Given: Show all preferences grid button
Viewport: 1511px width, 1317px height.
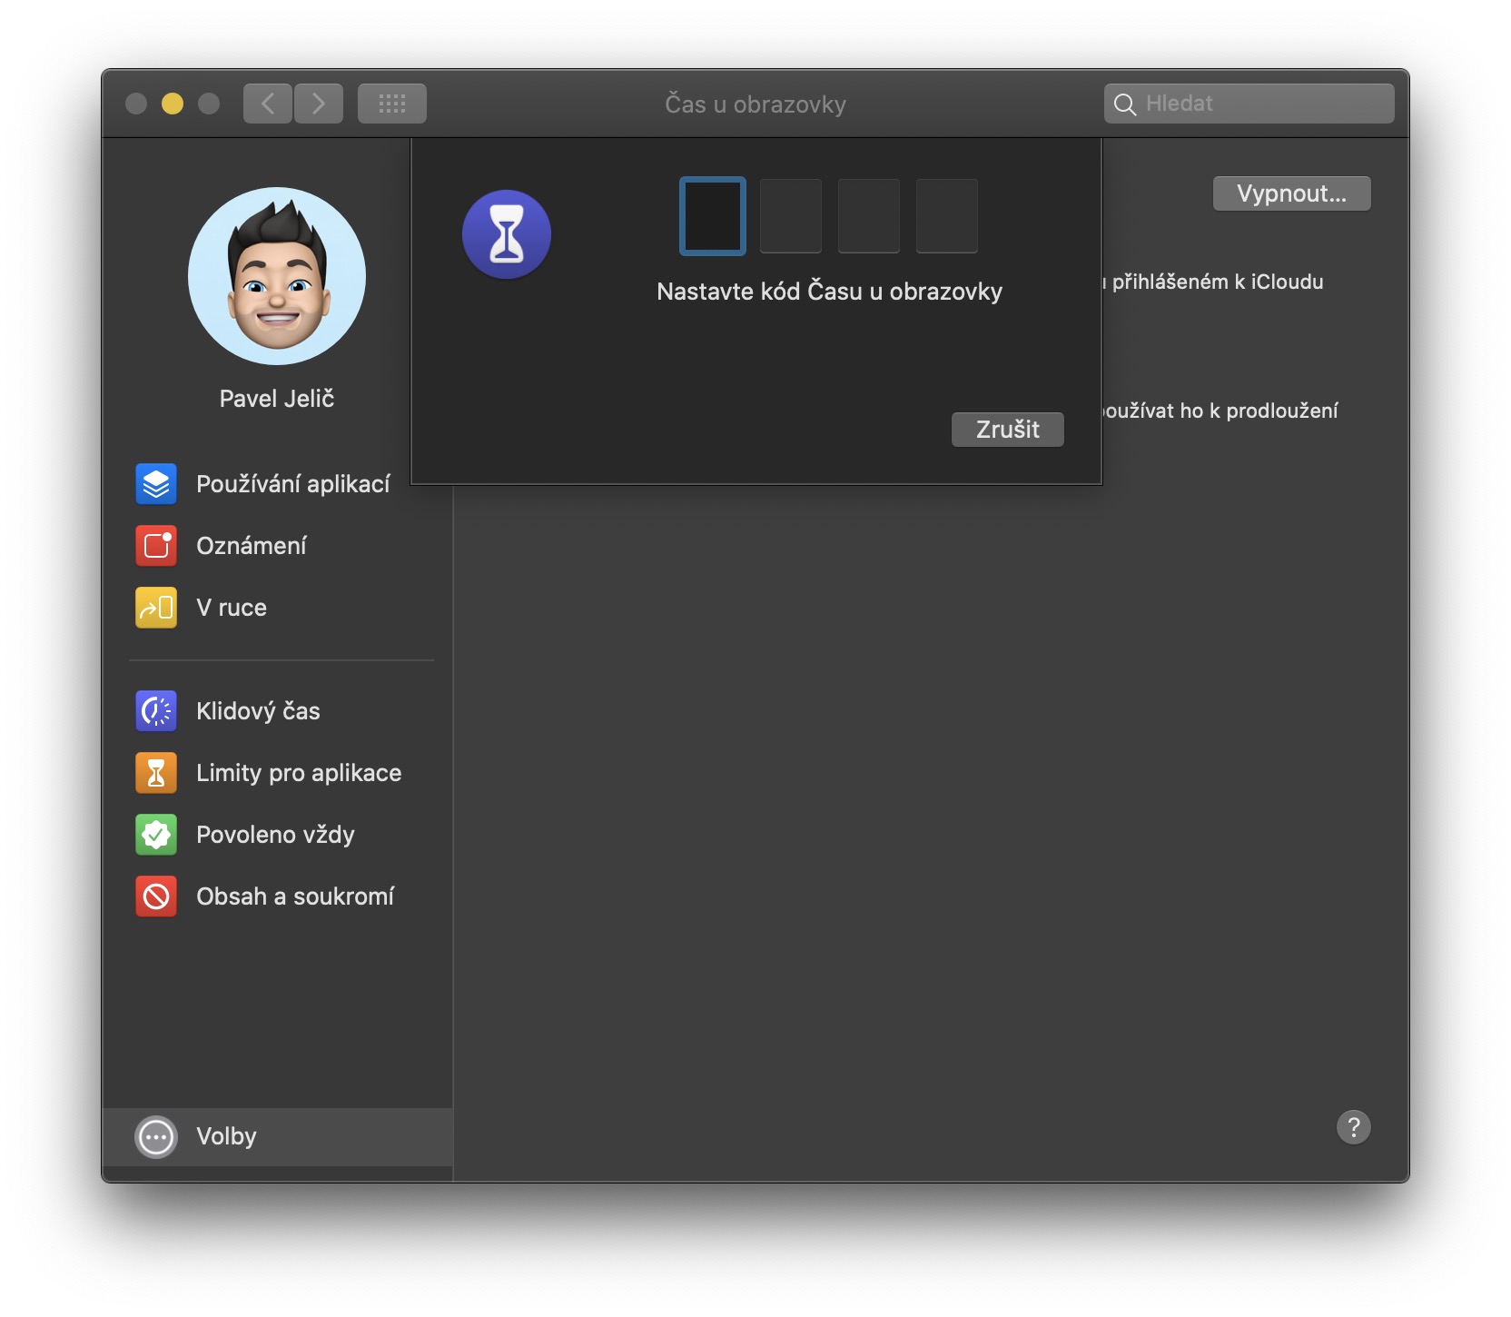Looking at the screenshot, I should [x=392, y=104].
